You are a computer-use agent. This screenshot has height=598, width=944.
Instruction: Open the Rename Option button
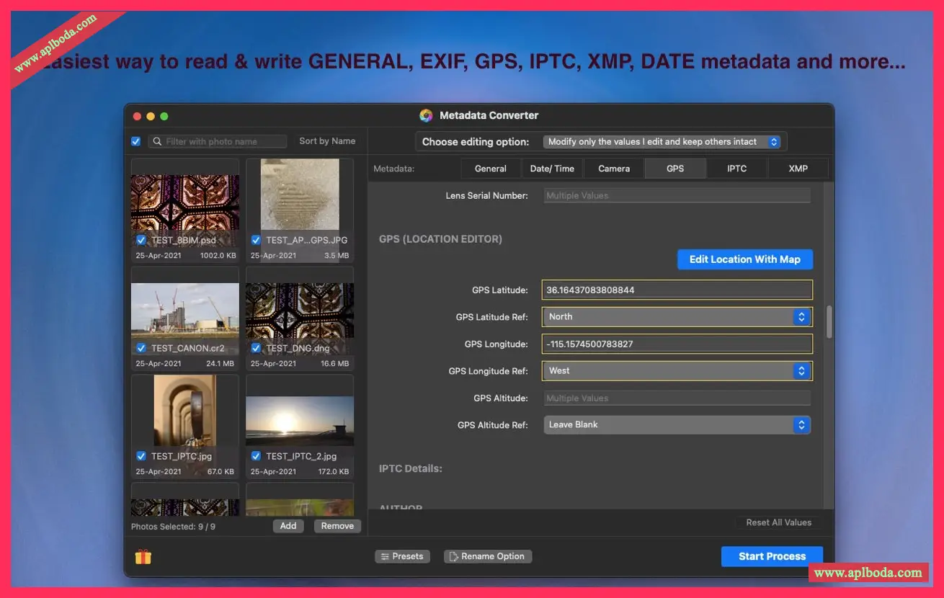[488, 556]
